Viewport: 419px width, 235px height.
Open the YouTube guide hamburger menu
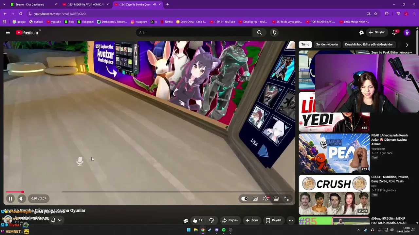[8, 32]
